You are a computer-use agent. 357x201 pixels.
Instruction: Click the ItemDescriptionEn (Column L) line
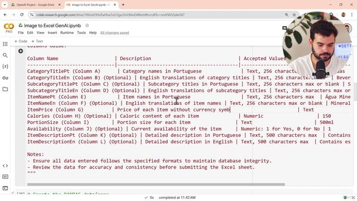(189, 141)
